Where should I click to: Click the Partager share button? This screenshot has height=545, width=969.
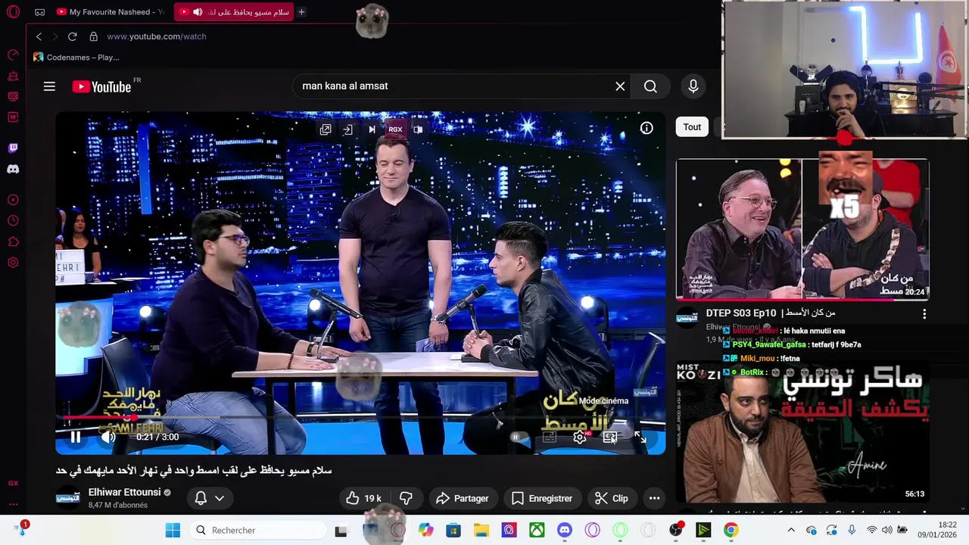pos(463,498)
